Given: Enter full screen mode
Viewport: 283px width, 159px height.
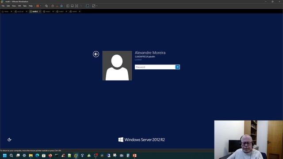Looking at the screenshot, I should (x=76, y=6).
